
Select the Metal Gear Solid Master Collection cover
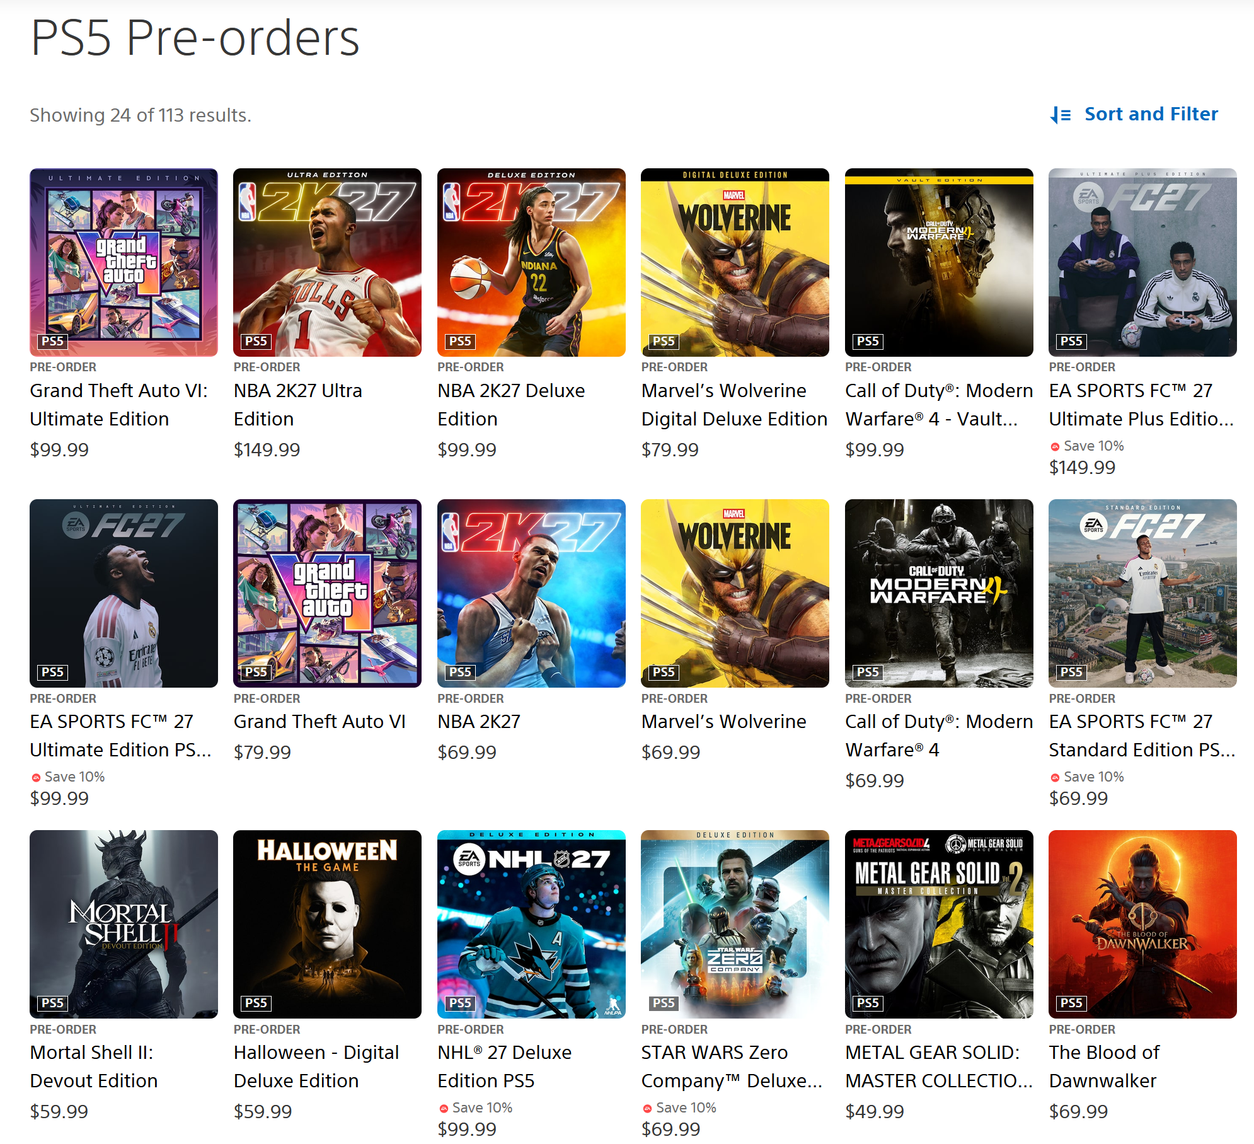tap(939, 924)
